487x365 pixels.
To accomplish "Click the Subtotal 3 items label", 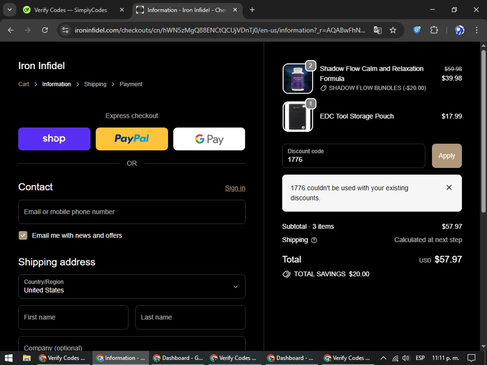I will (x=308, y=226).
